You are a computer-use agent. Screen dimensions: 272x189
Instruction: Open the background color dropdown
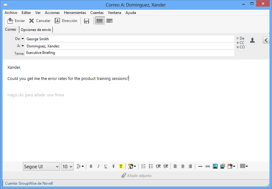(x=232, y=166)
